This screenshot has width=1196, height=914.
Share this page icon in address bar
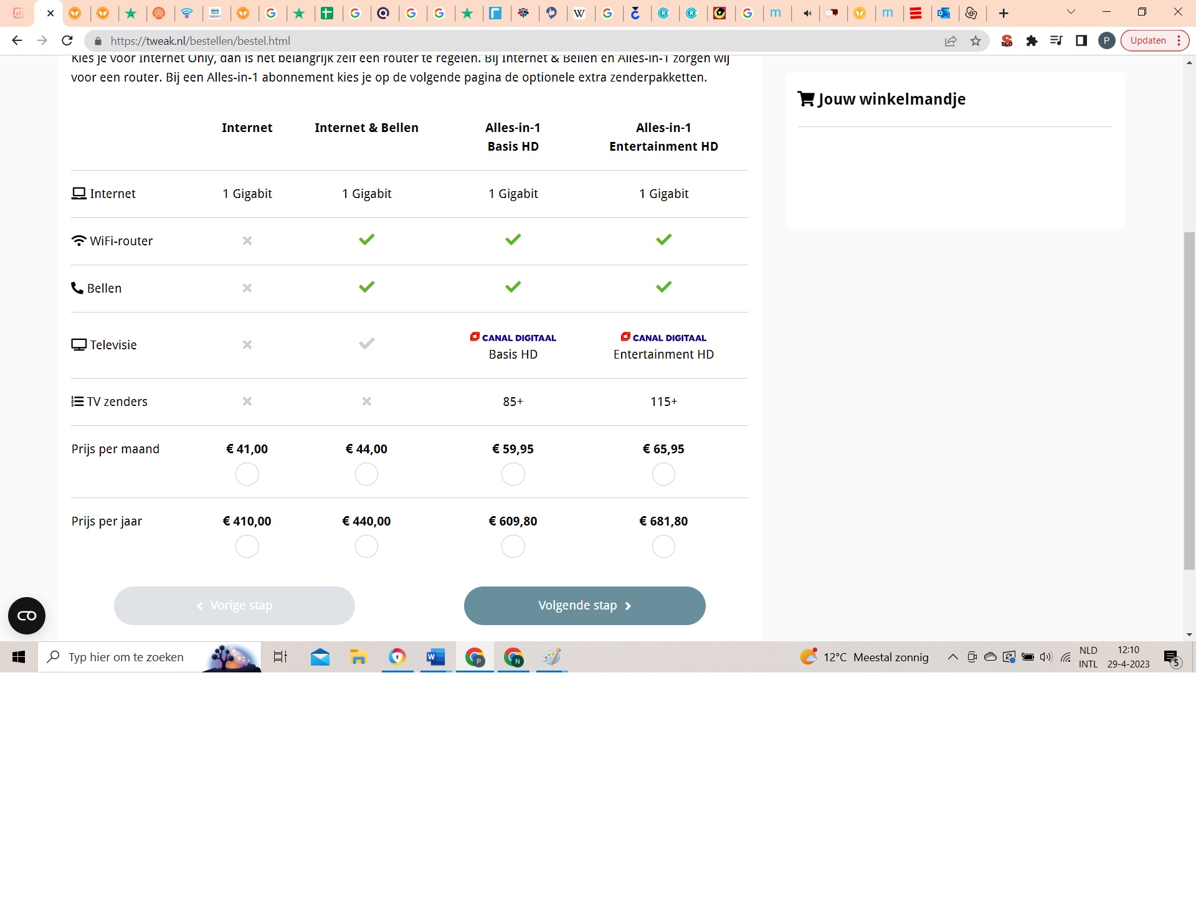[951, 41]
